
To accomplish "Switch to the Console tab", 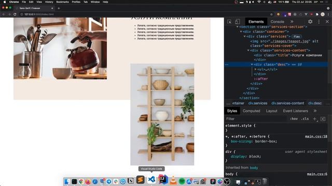I will pyautogui.click(x=277, y=22).
